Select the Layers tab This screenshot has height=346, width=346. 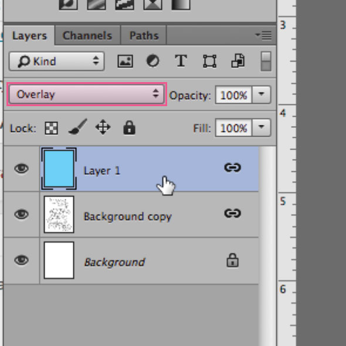pos(29,36)
